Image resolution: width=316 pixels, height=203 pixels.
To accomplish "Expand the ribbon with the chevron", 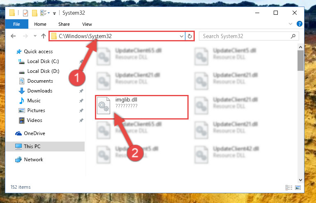I will (x=291, y=24).
